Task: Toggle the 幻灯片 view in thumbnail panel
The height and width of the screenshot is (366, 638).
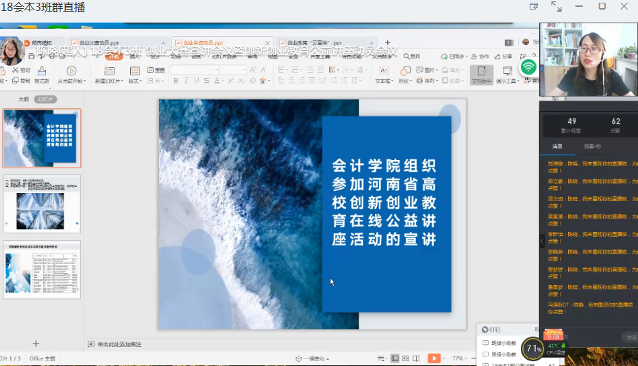Action: 46,99
